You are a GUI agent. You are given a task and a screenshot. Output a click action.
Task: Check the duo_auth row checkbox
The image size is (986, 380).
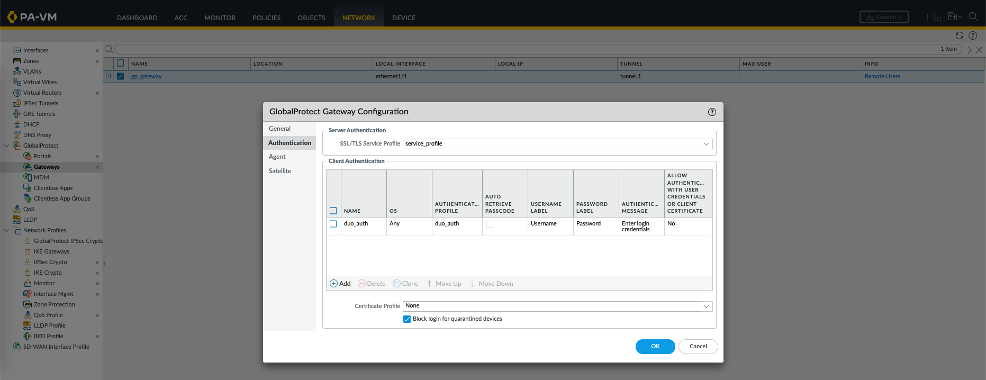point(333,224)
